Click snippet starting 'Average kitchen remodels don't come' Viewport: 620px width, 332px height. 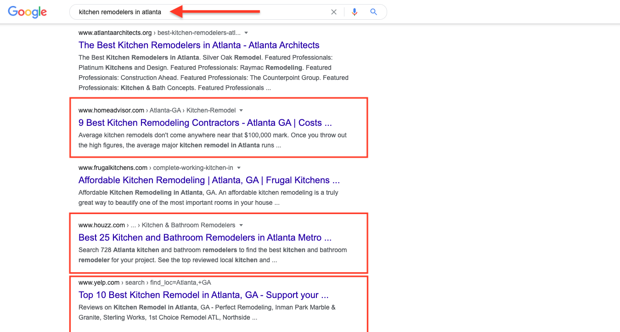coord(213,140)
